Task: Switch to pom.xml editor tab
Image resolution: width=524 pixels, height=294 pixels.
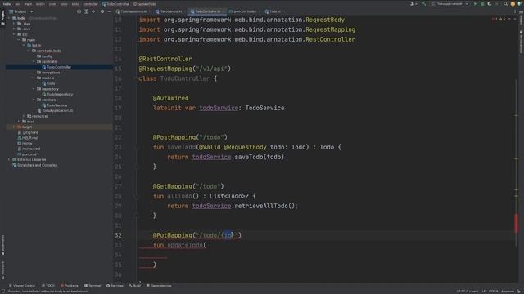Action: [x=244, y=11]
